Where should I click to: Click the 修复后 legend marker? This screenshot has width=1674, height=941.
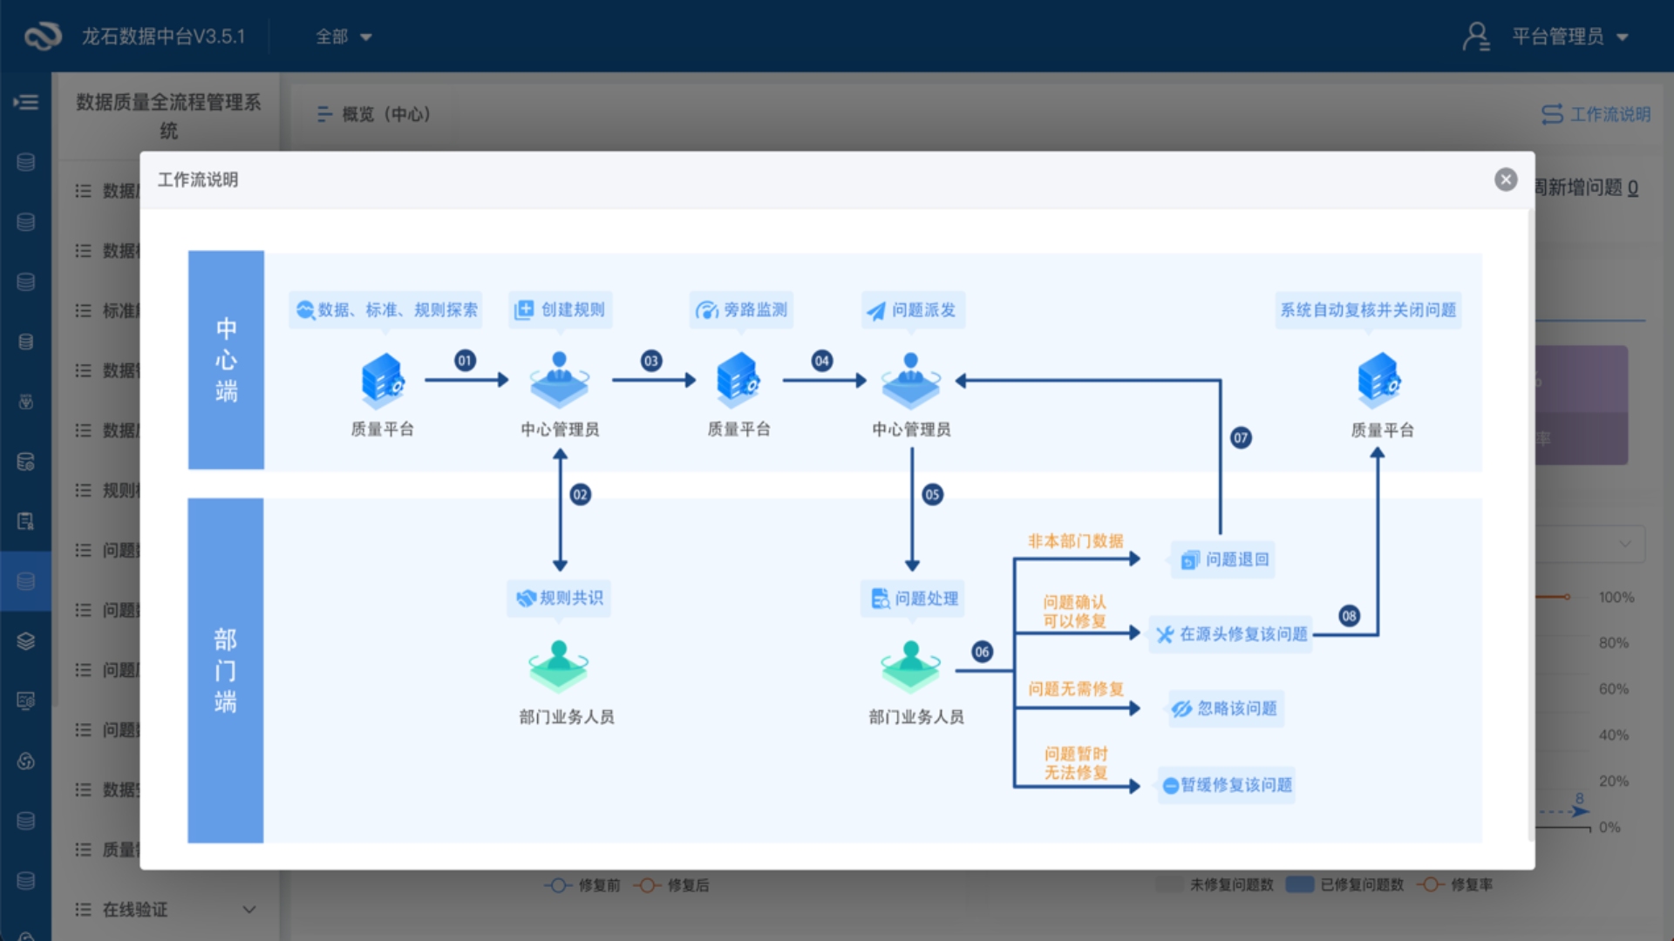tap(646, 885)
